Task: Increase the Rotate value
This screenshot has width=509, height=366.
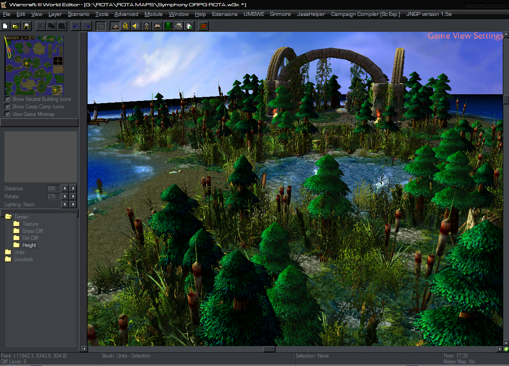Action: coord(73,196)
